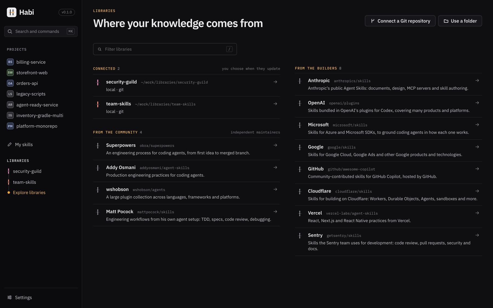Click Connect a Git repository button

coord(400,21)
